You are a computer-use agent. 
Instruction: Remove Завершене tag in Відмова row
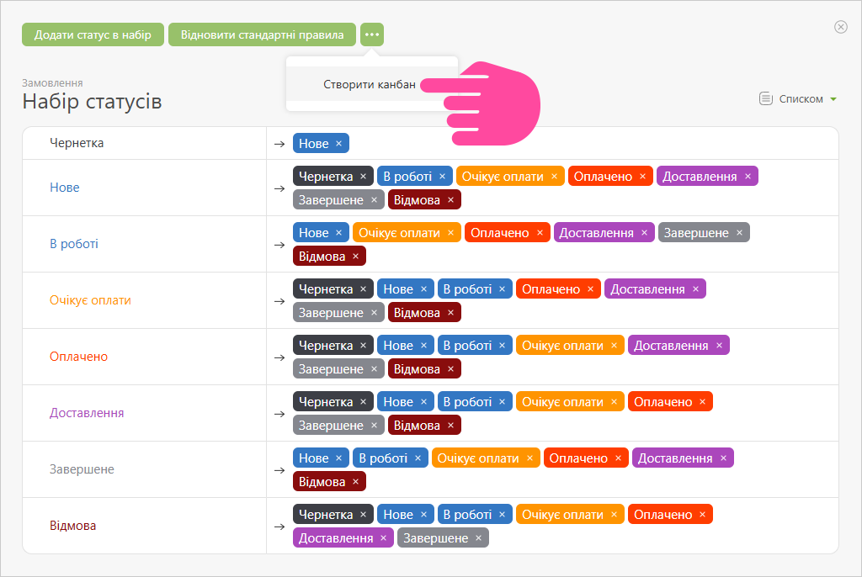click(478, 538)
